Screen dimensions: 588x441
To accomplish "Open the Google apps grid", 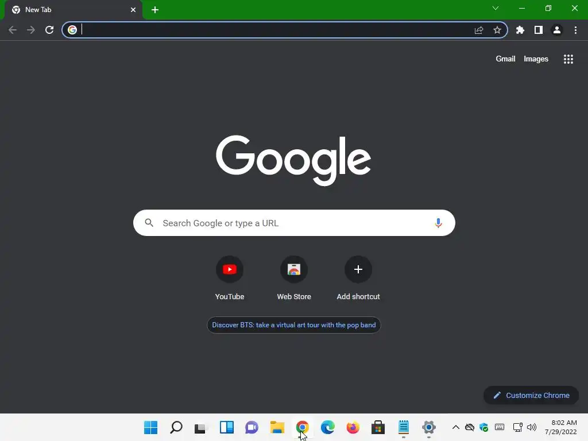I will tap(568, 59).
